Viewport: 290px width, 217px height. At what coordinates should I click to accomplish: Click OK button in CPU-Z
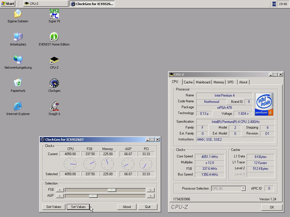tap(272, 207)
